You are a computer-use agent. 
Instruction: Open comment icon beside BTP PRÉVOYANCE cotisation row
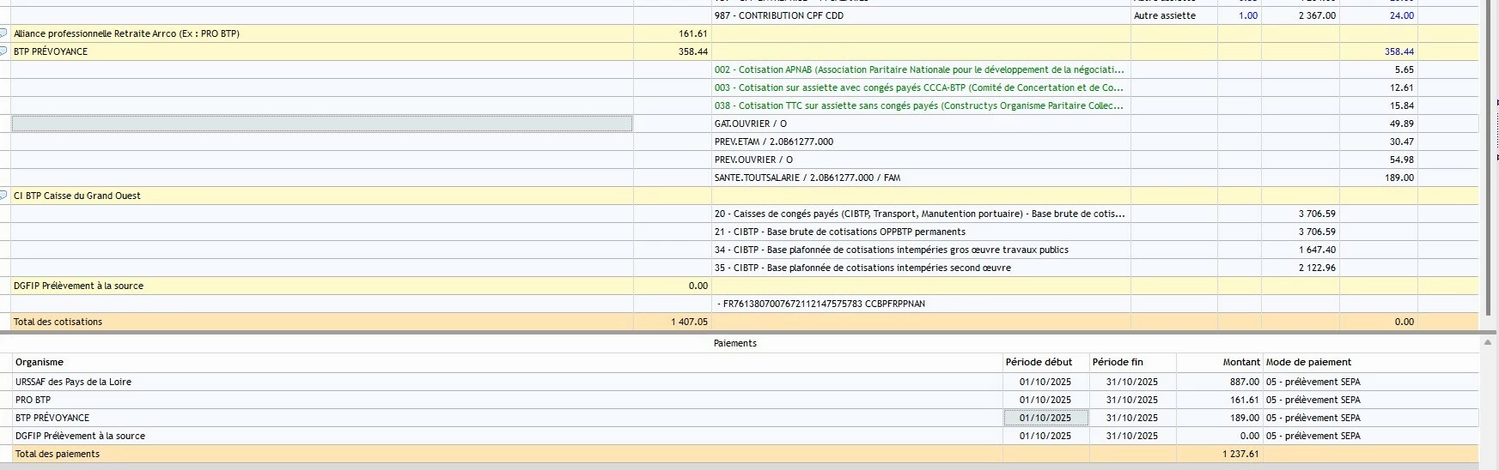point(3,51)
